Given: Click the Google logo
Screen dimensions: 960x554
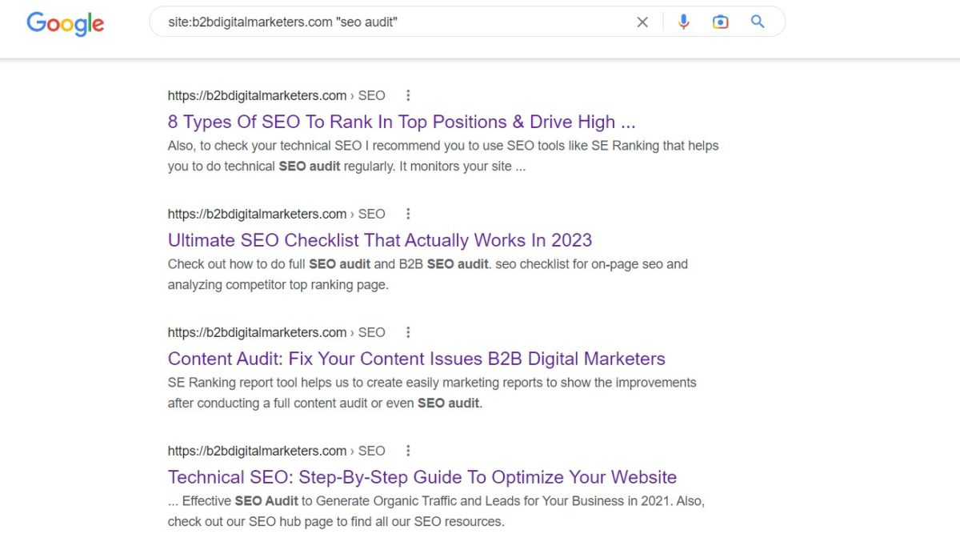Looking at the screenshot, I should [x=65, y=24].
